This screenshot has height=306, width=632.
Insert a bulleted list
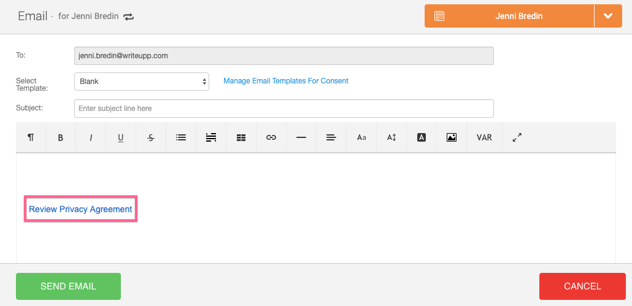pyautogui.click(x=181, y=137)
